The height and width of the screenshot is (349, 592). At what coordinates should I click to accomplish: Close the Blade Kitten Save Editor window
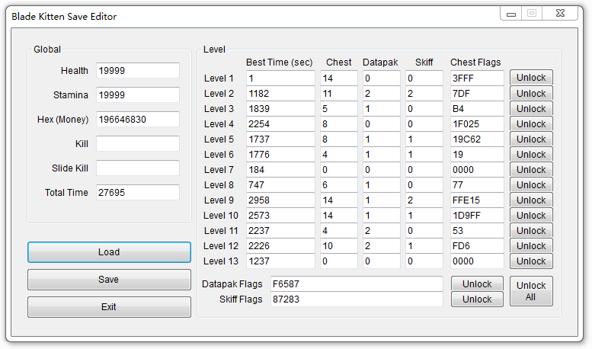click(562, 14)
